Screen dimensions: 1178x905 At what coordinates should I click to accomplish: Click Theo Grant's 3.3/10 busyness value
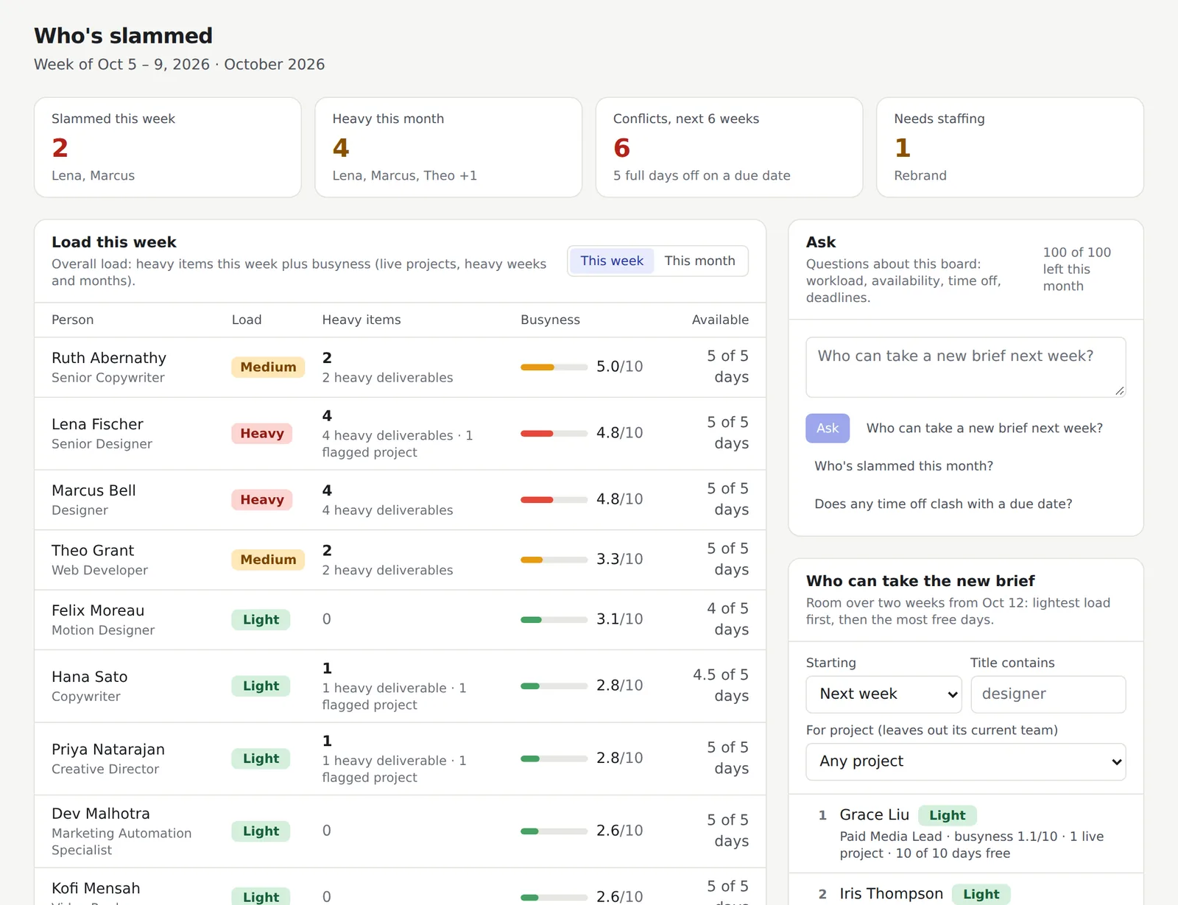pos(619,559)
